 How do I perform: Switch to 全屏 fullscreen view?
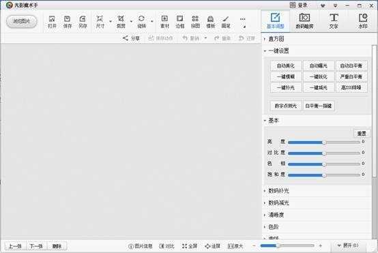[190, 246]
